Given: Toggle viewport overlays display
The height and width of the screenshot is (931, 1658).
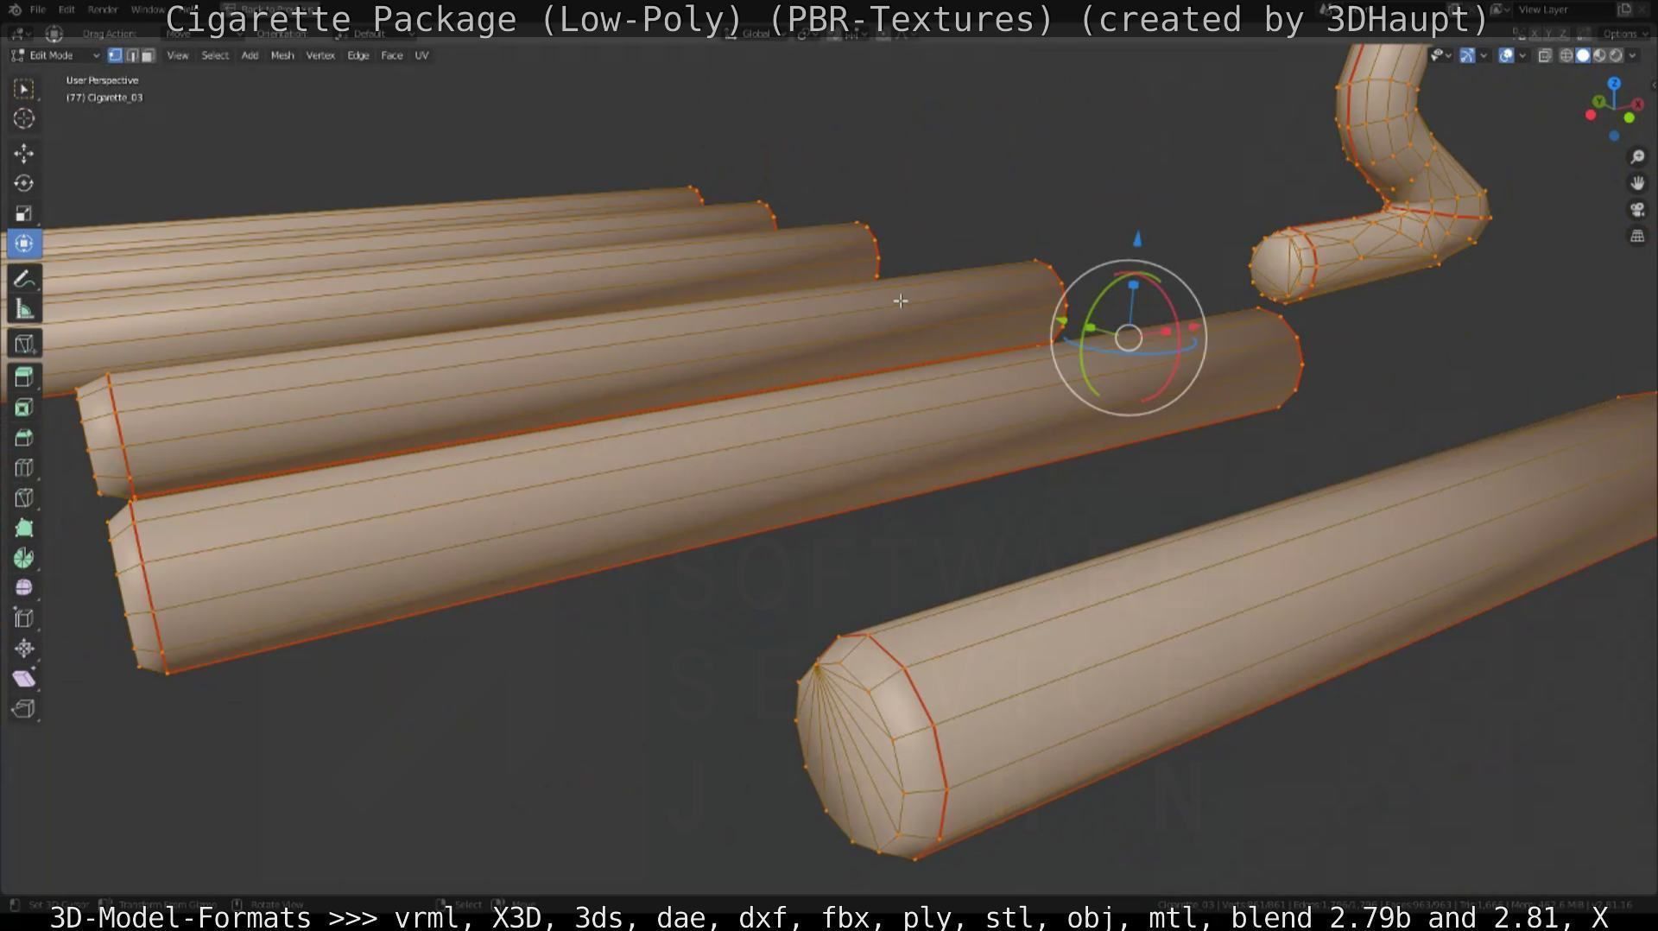Looking at the screenshot, I should pos(1506,55).
